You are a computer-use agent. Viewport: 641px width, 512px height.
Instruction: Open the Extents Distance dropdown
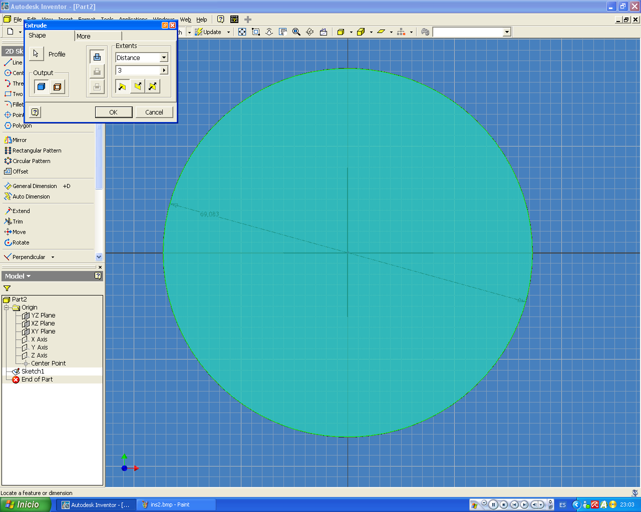pos(164,57)
